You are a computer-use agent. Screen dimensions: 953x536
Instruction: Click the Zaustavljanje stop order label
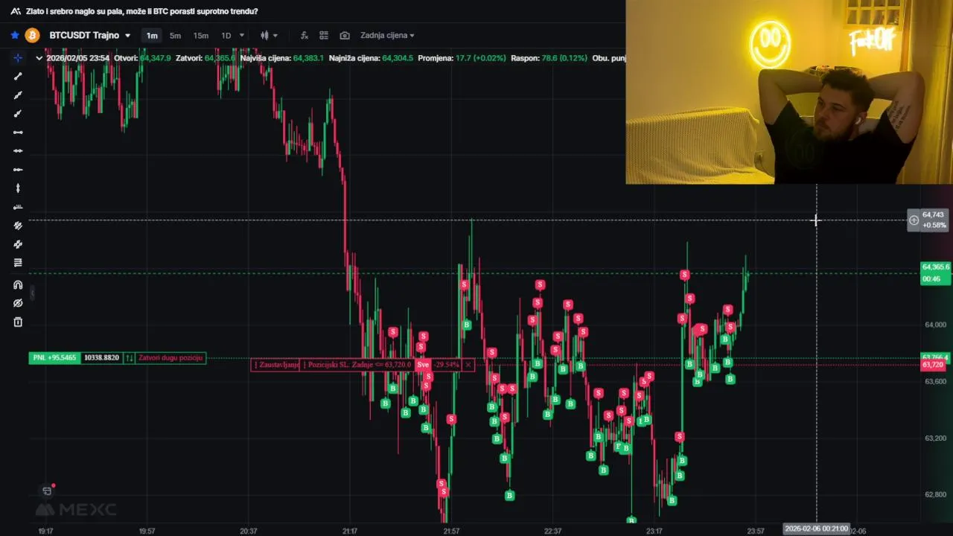pos(276,365)
